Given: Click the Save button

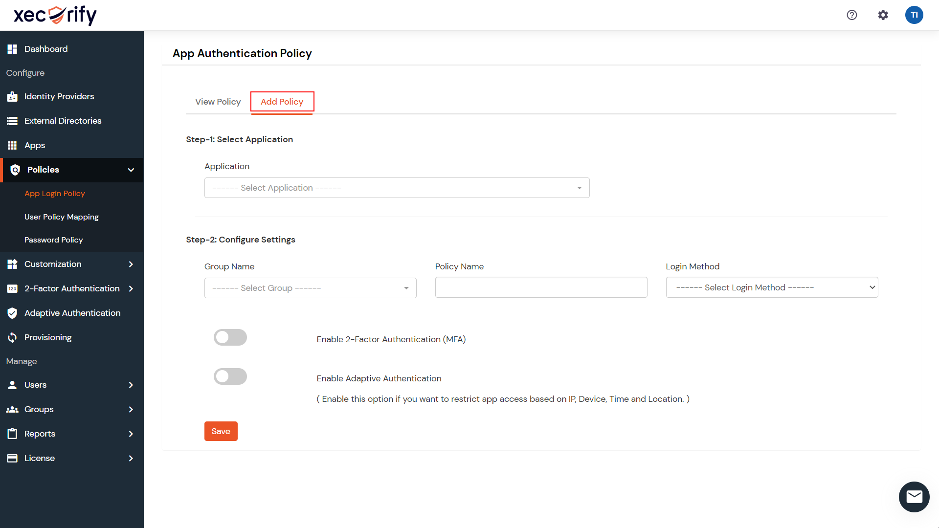Looking at the screenshot, I should tap(221, 431).
